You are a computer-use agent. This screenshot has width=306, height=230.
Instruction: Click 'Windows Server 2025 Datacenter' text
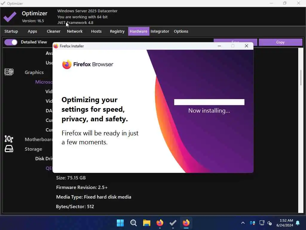point(88,11)
